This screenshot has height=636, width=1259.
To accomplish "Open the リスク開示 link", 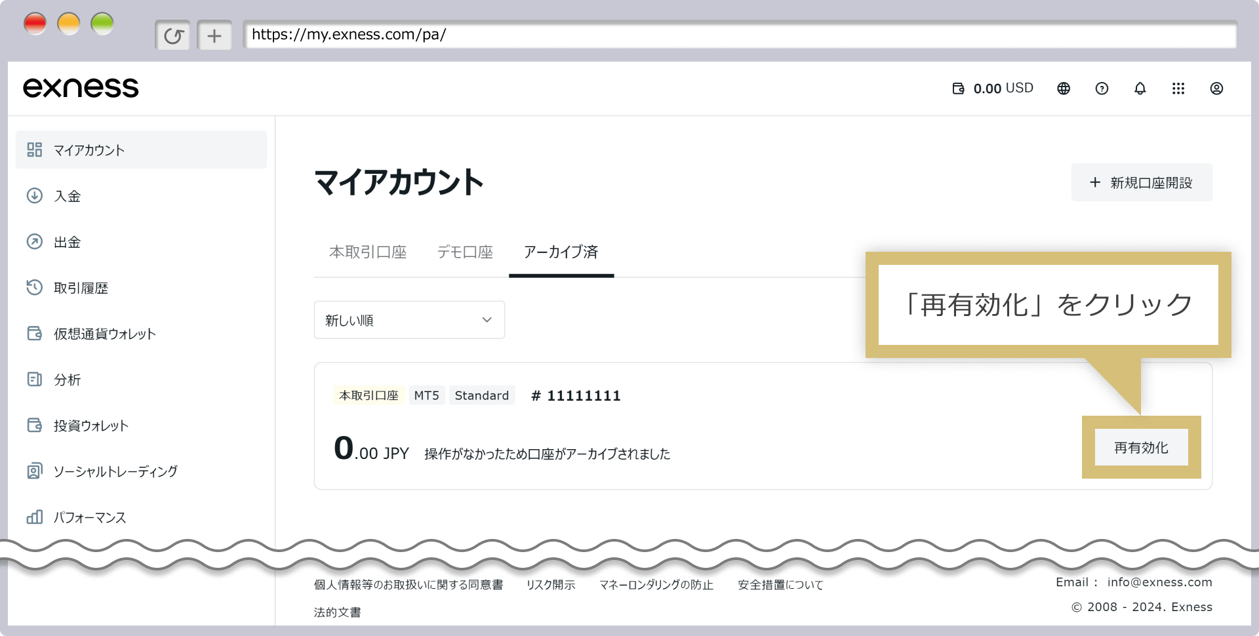I will [x=551, y=585].
